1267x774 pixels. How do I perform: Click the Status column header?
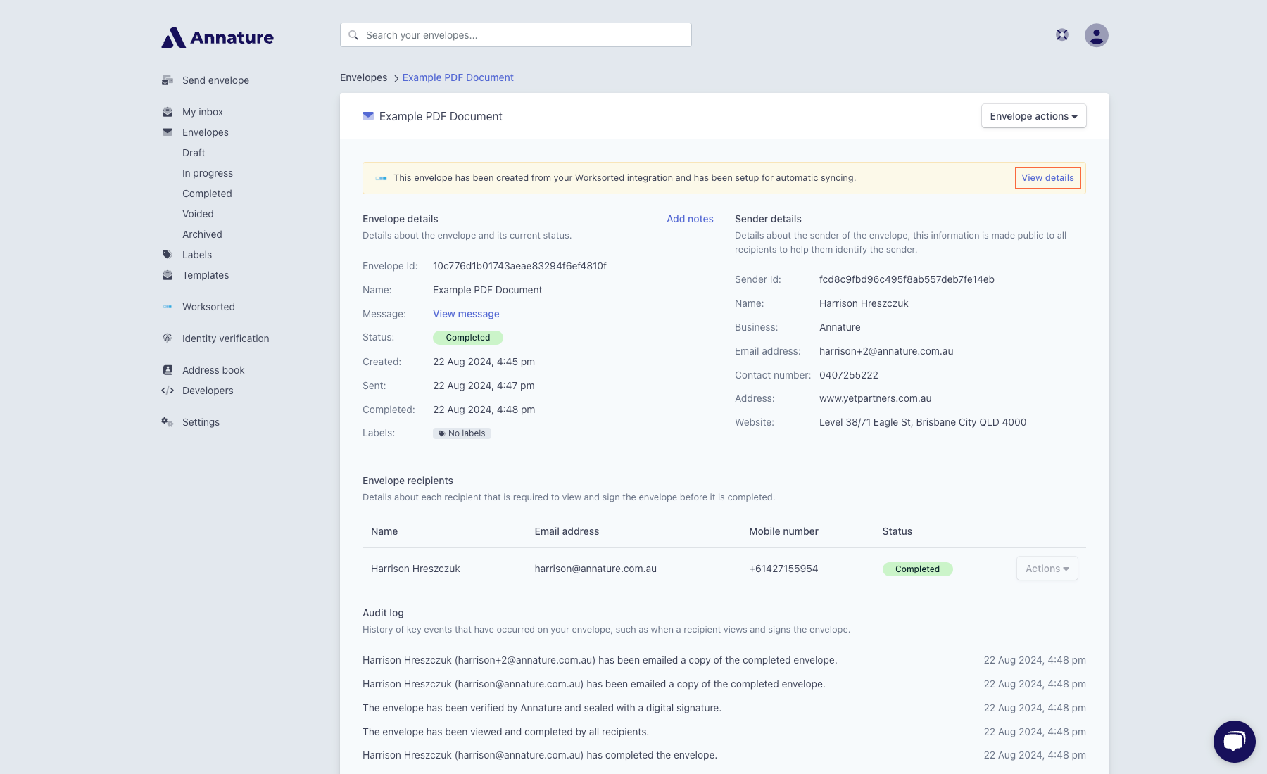click(x=897, y=531)
